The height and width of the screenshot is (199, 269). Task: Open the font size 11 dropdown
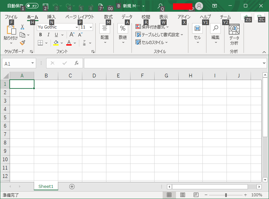click(91, 27)
